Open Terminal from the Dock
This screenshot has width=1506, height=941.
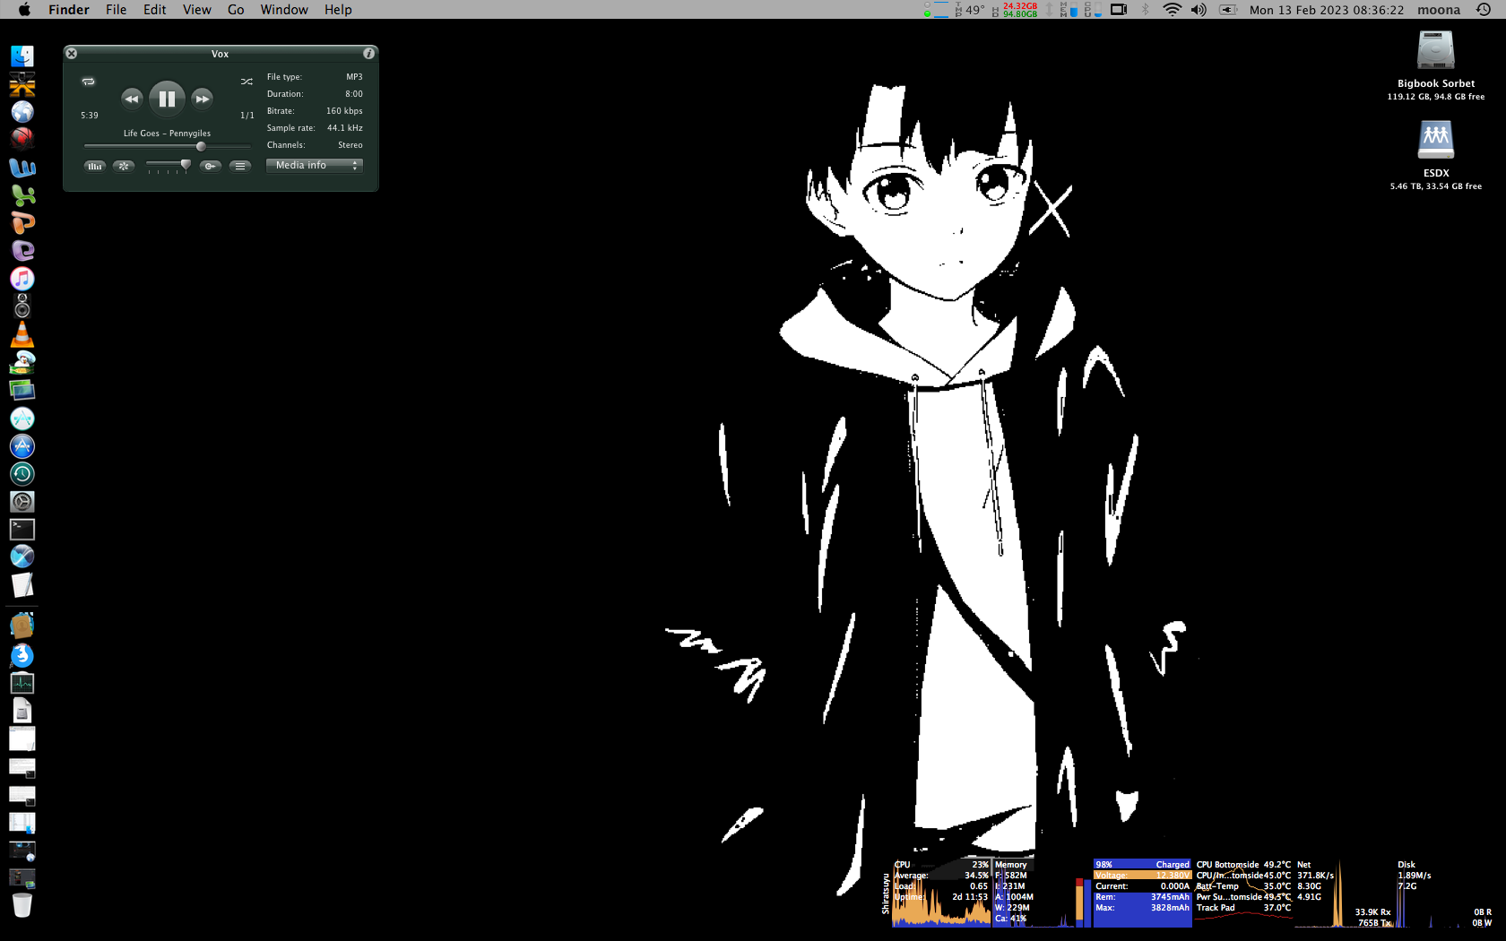pyautogui.click(x=22, y=530)
